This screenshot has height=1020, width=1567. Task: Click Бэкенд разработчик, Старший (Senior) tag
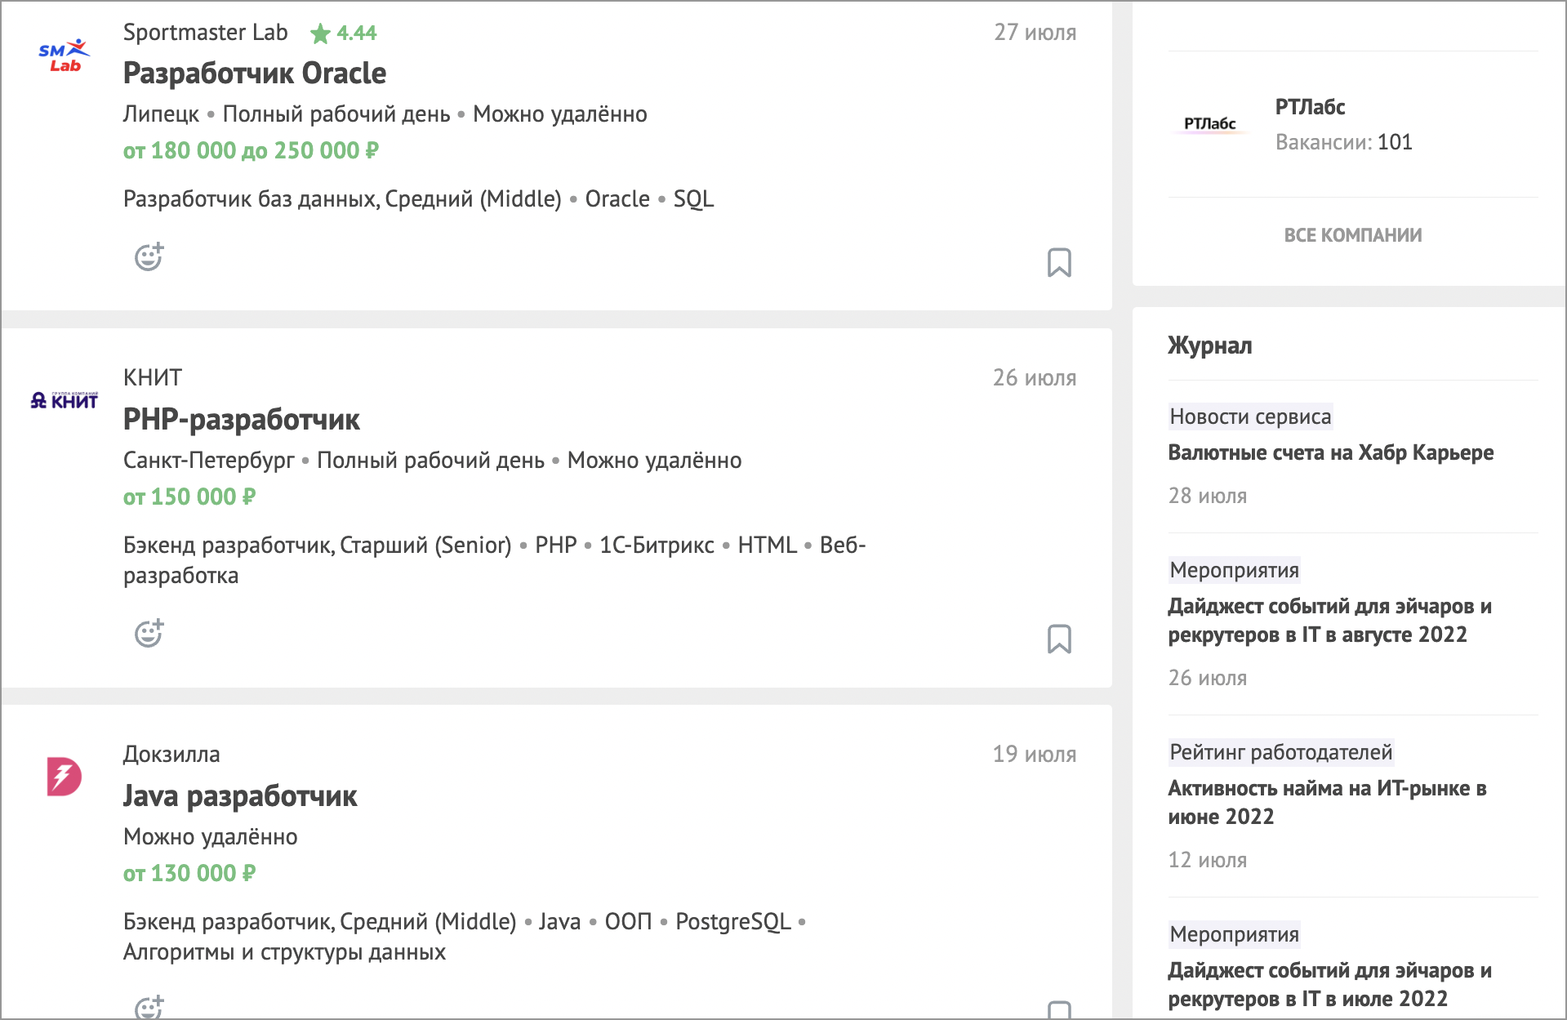click(x=317, y=546)
